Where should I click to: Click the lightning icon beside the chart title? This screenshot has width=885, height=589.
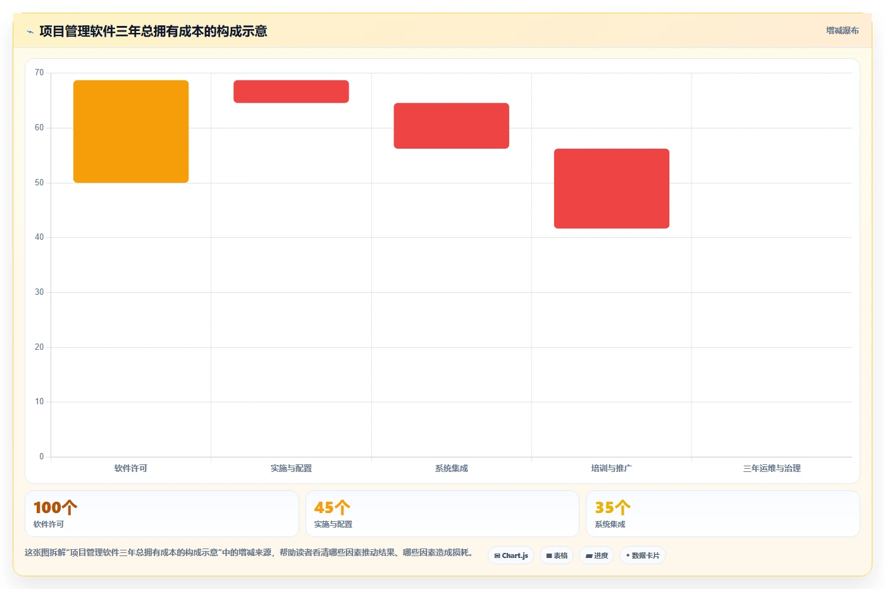(x=30, y=32)
